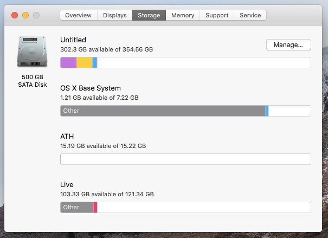Click pink segment in Live storage bar
This screenshot has height=238, width=328.
(95, 207)
